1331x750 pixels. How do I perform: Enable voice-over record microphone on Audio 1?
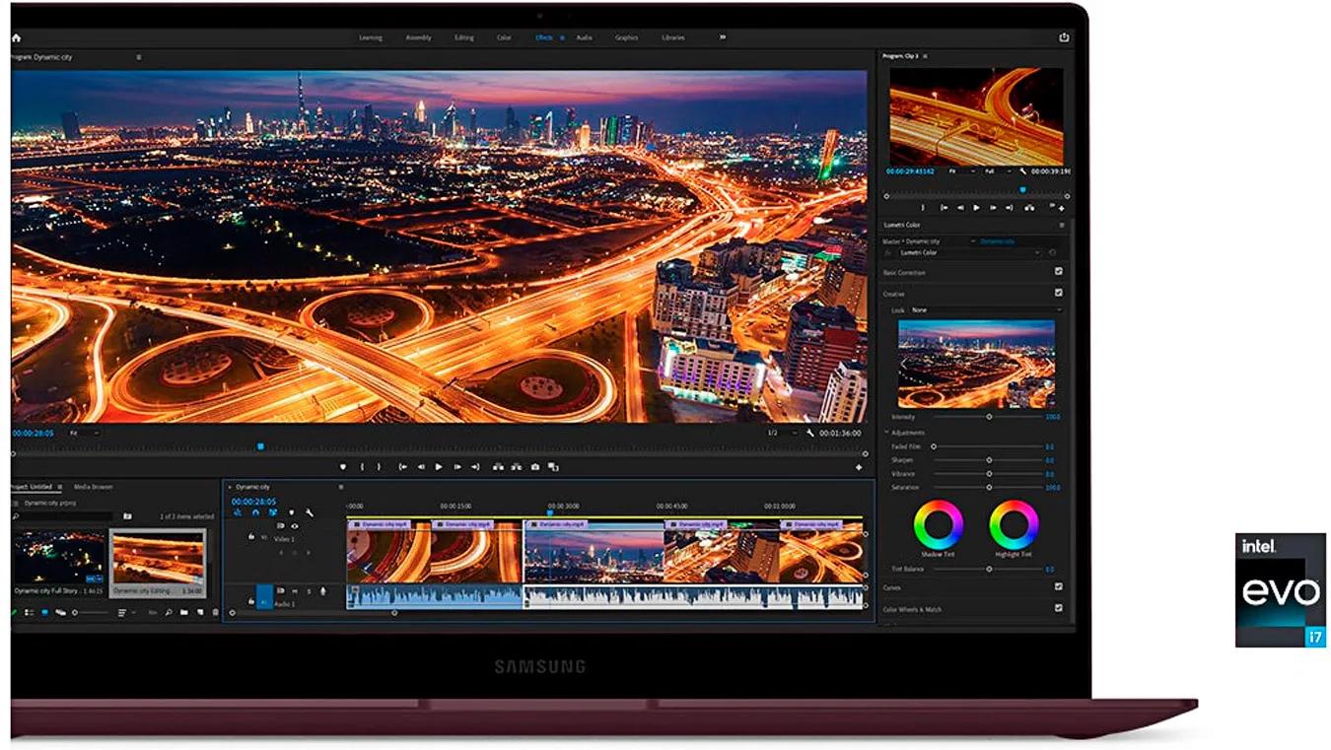(322, 591)
